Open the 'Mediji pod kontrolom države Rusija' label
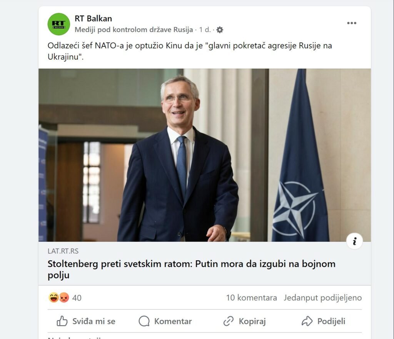The height and width of the screenshot is (339, 394). [x=134, y=30]
